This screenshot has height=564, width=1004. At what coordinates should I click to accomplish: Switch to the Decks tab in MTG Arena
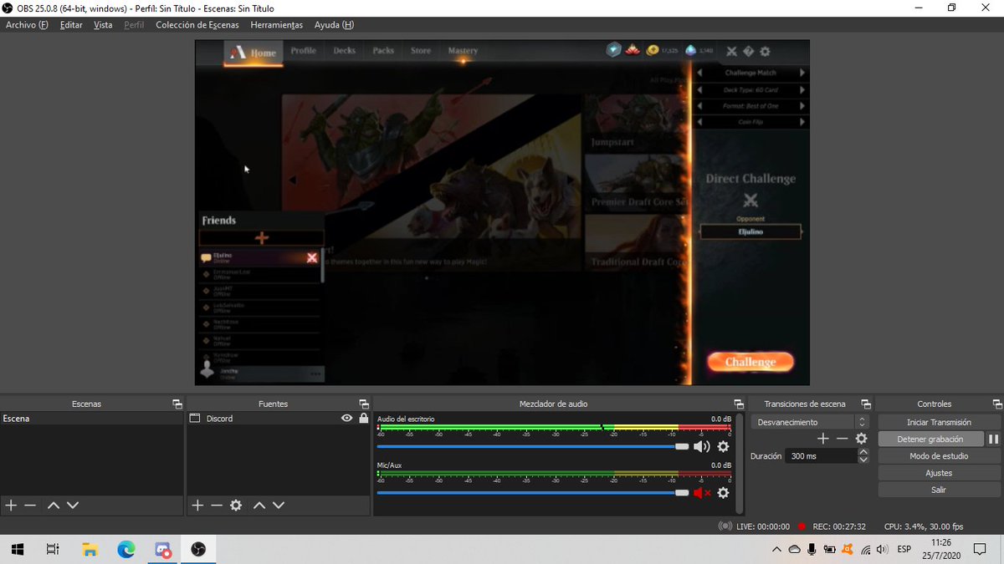click(345, 50)
